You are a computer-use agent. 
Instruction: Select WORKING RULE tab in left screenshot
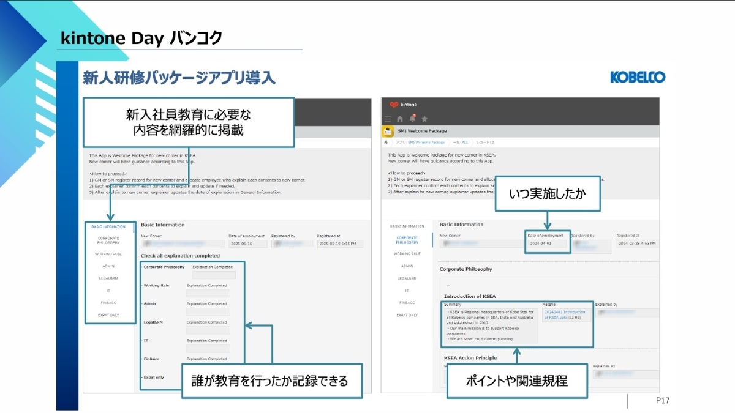[x=109, y=253]
